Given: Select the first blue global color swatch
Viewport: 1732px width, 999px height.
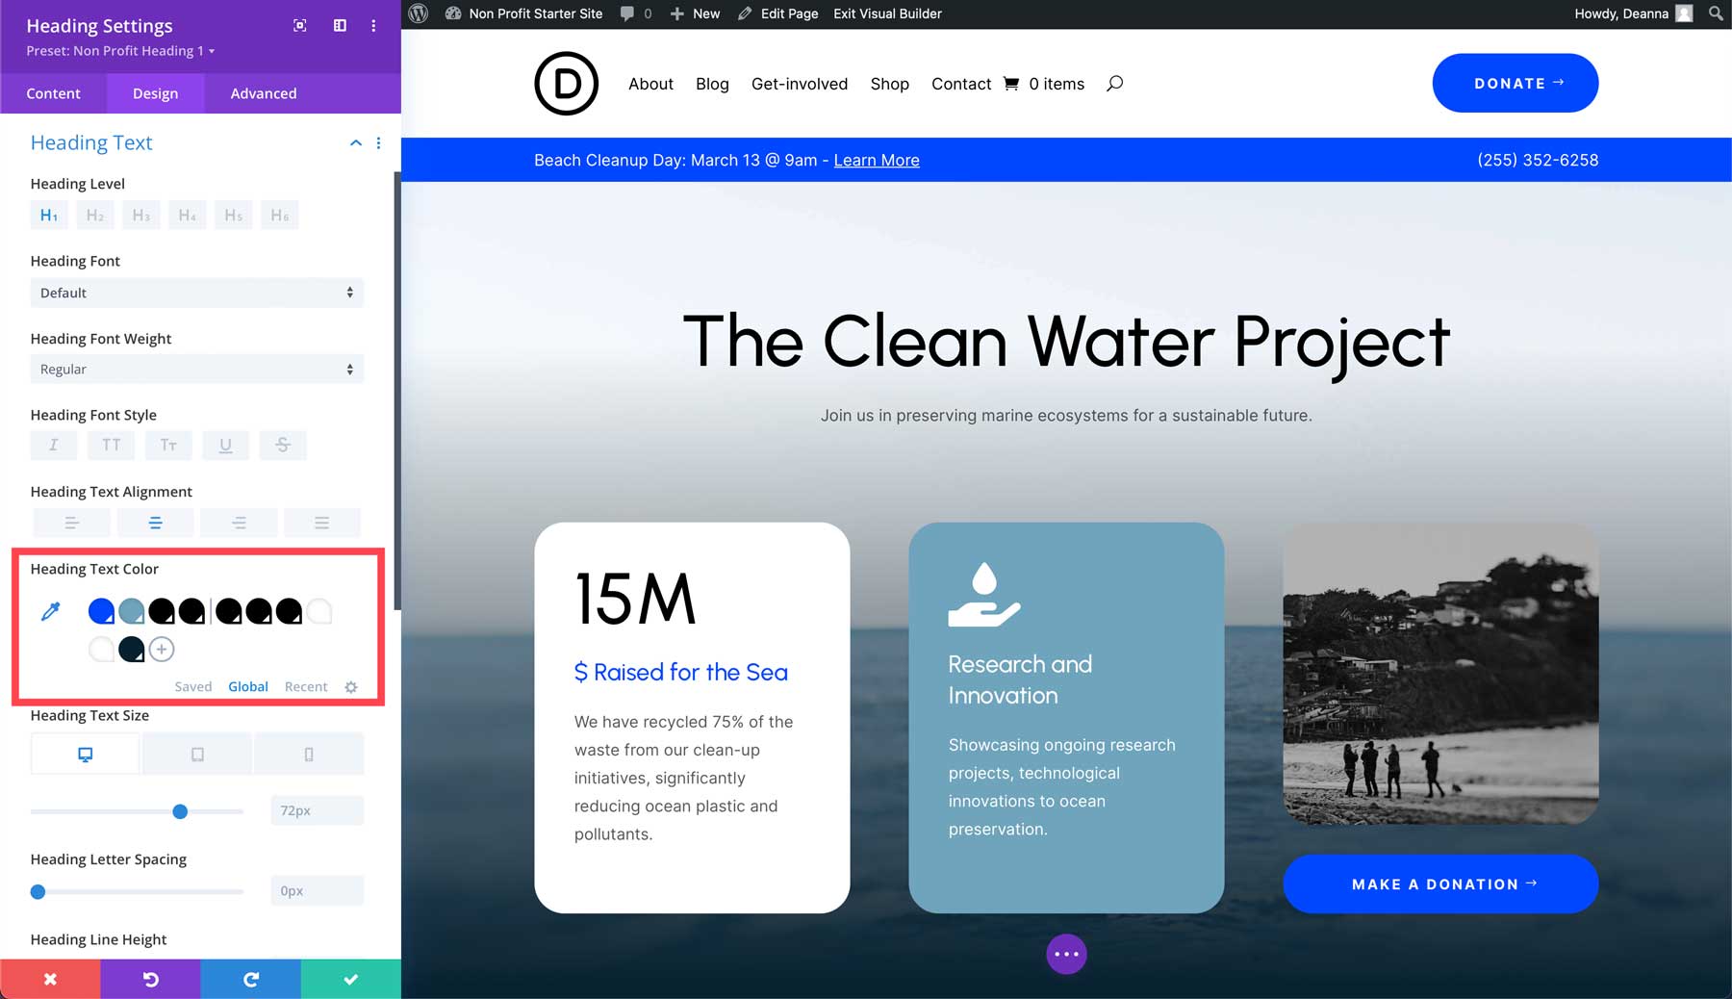Looking at the screenshot, I should [99, 610].
